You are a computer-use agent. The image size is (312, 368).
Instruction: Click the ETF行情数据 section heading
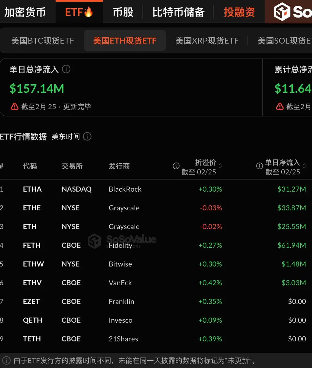(23, 136)
